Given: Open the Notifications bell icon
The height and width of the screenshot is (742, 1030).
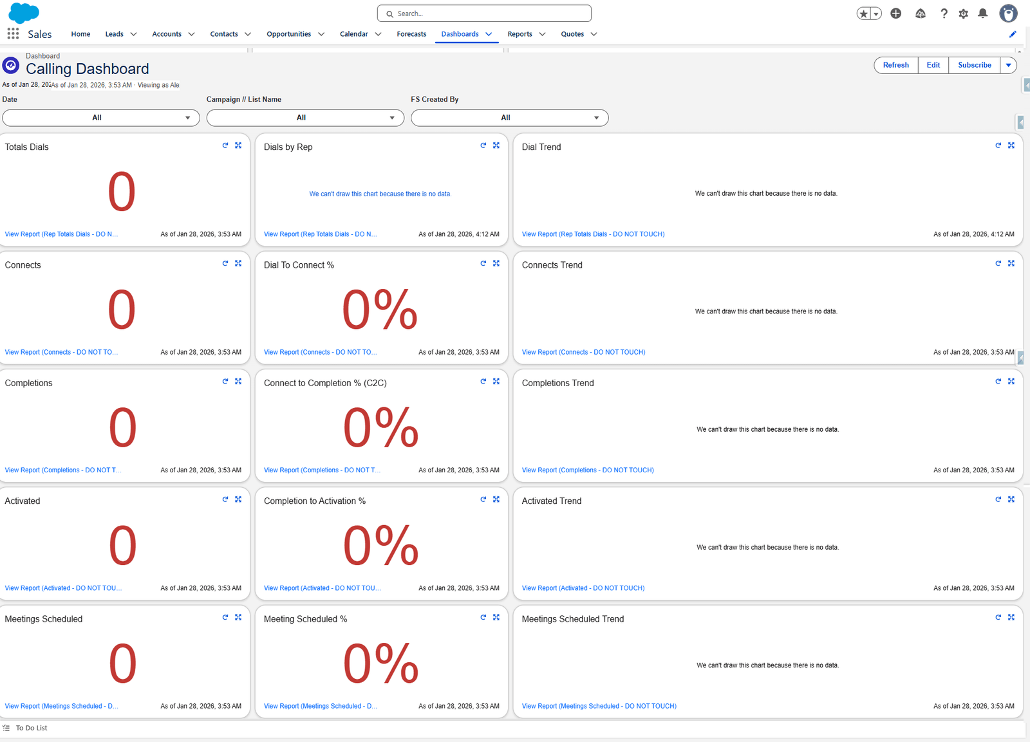Looking at the screenshot, I should click(982, 14).
